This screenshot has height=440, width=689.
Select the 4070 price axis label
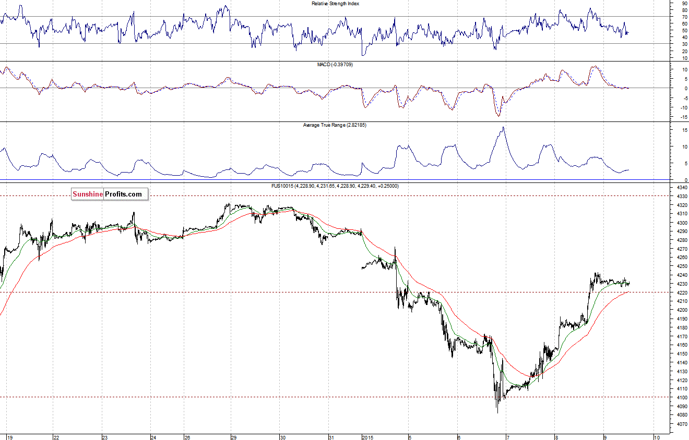tap(681, 424)
